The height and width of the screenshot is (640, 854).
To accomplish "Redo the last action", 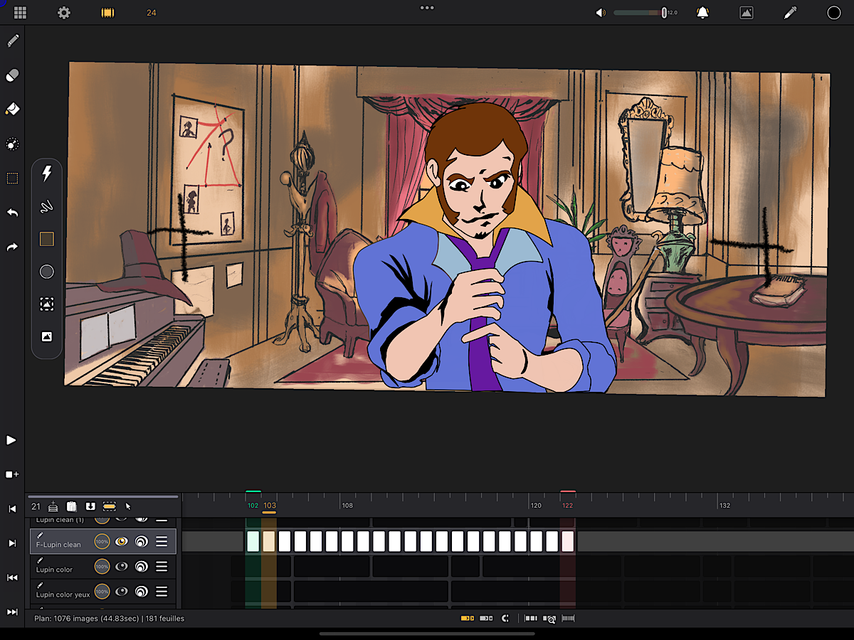I will (12, 247).
